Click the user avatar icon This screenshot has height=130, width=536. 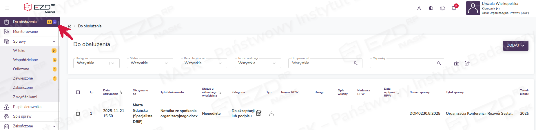click(473, 8)
